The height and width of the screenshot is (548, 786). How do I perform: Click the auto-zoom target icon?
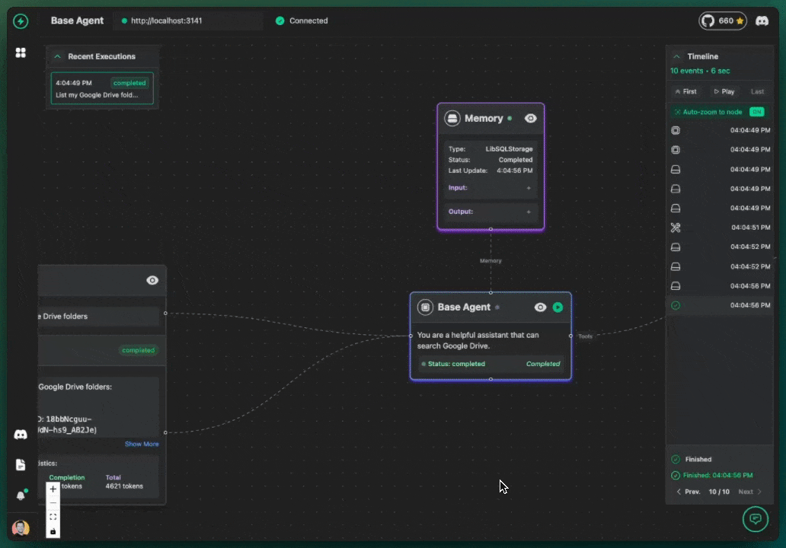tap(677, 112)
